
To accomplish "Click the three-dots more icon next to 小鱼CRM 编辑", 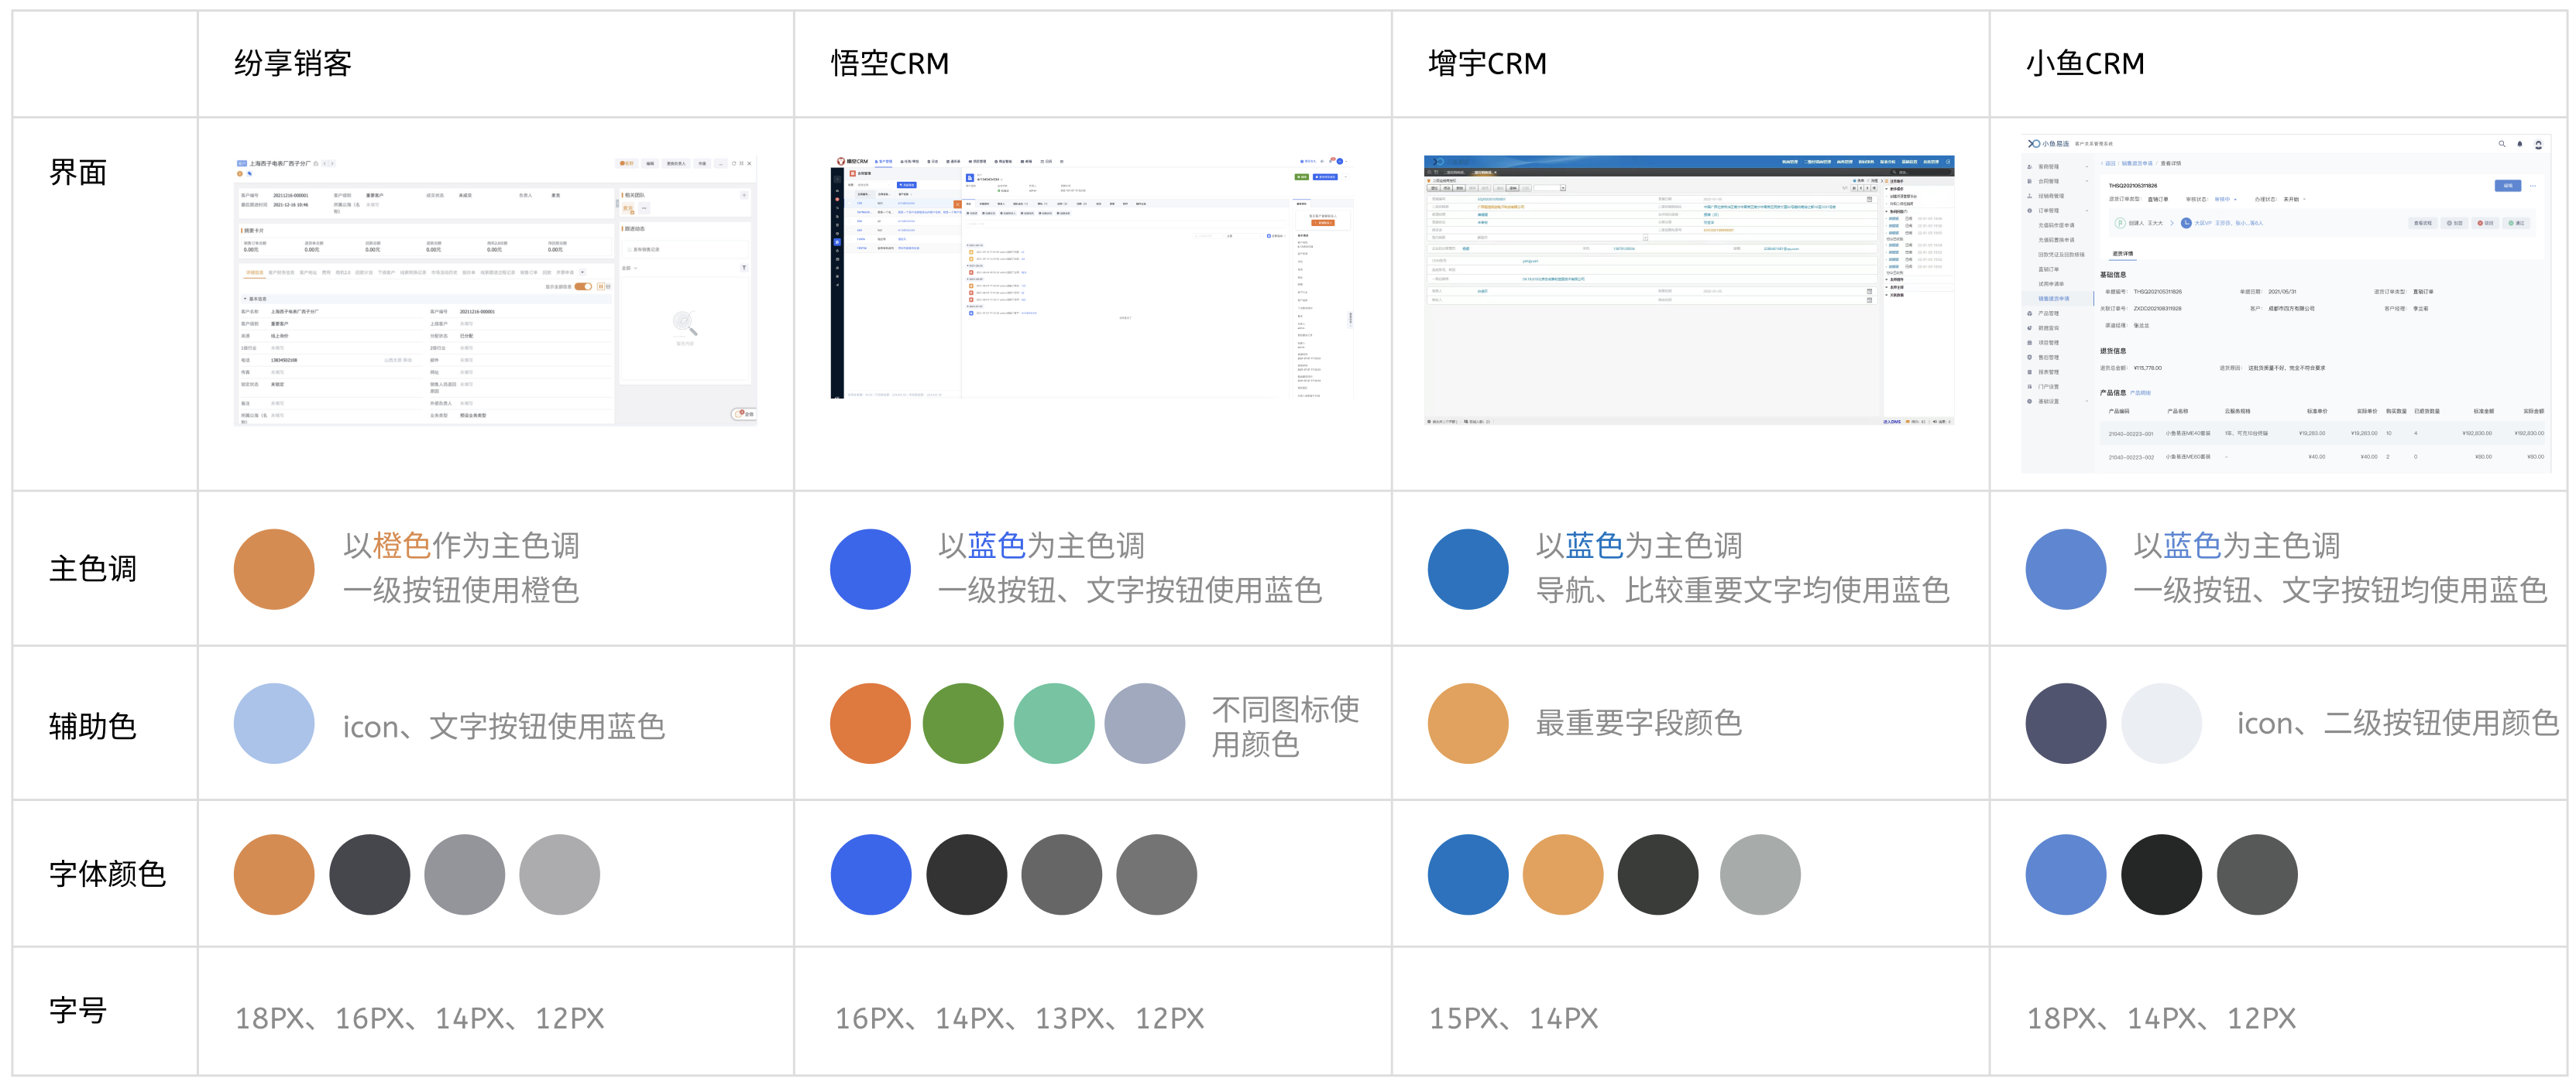I will pyautogui.click(x=2533, y=186).
